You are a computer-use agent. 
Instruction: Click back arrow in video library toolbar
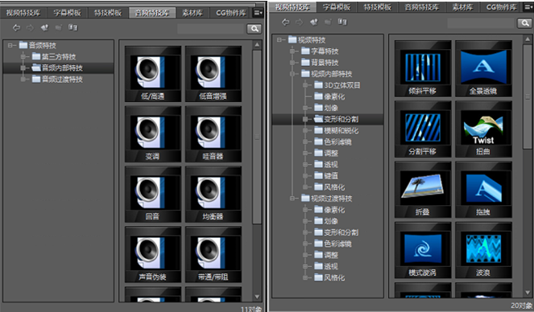(285, 22)
